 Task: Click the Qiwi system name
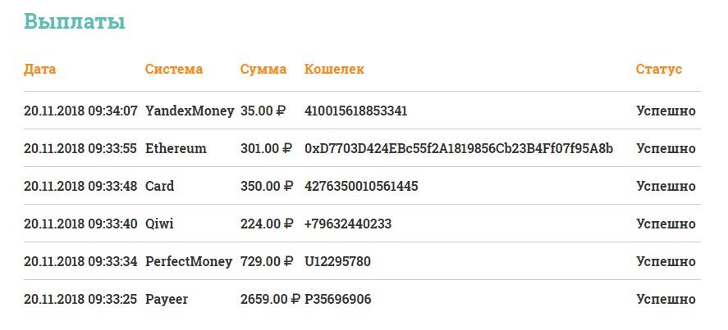[x=159, y=224]
